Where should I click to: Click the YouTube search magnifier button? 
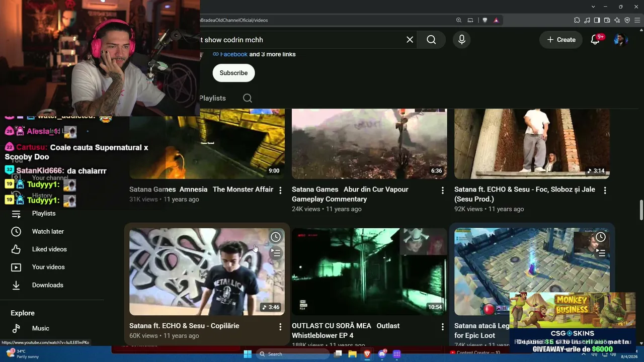431,40
